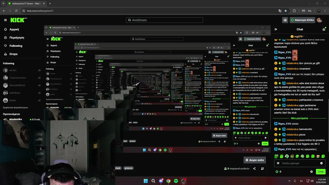Open a new browser tab with plus
329x185 pixels.
(x=50, y=4)
